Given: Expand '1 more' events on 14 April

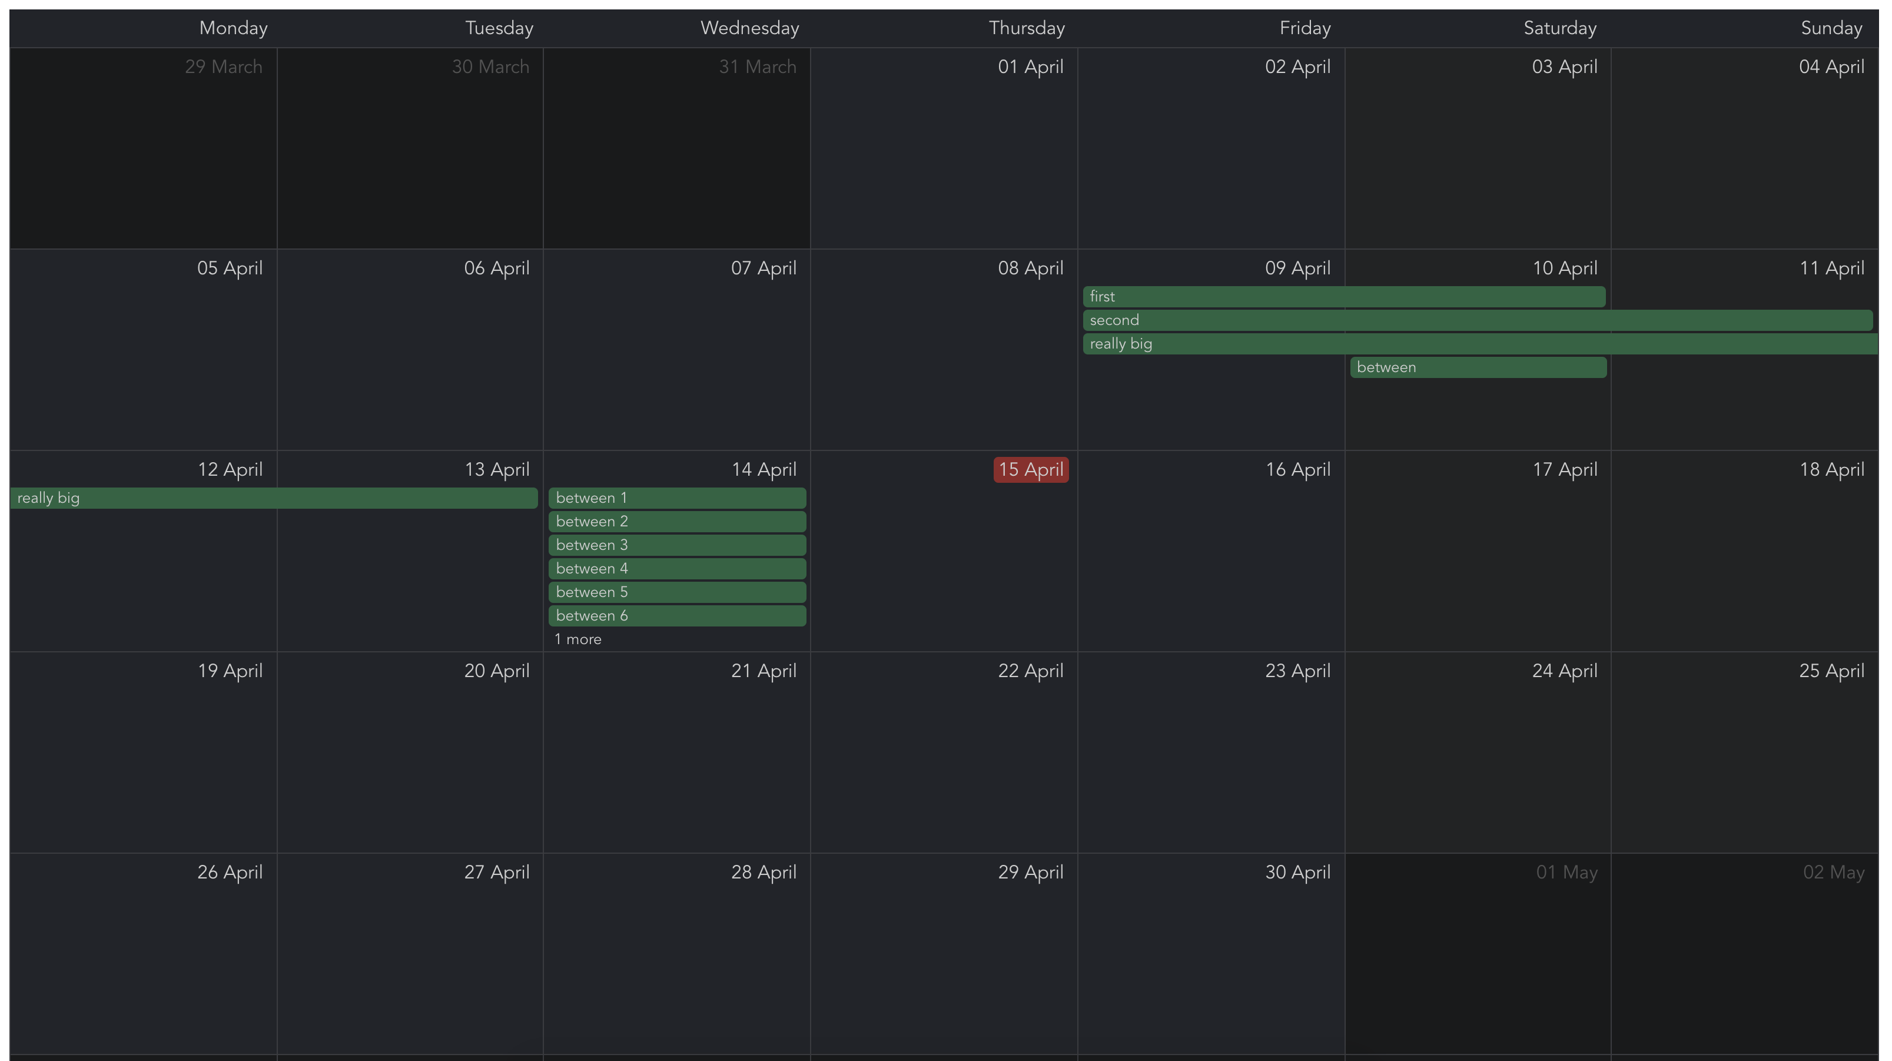Looking at the screenshot, I should (x=578, y=639).
